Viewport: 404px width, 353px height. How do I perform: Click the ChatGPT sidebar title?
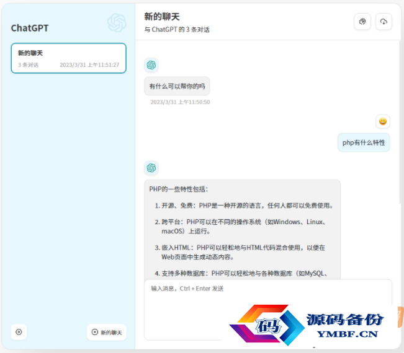tap(30, 28)
